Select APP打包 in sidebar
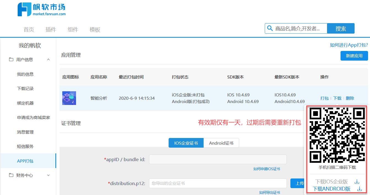The image size is (370, 195). tap(28, 161)
